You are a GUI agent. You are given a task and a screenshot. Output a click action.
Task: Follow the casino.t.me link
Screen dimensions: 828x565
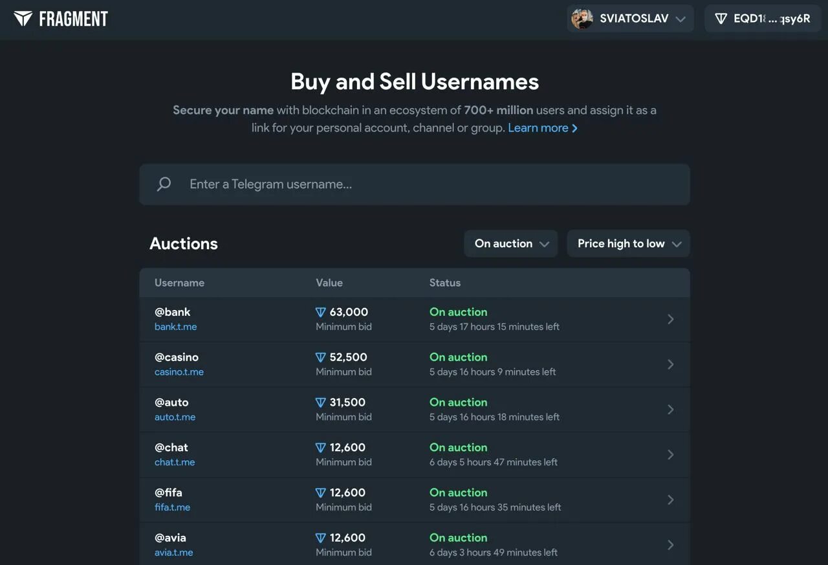[x=179, y=372]
